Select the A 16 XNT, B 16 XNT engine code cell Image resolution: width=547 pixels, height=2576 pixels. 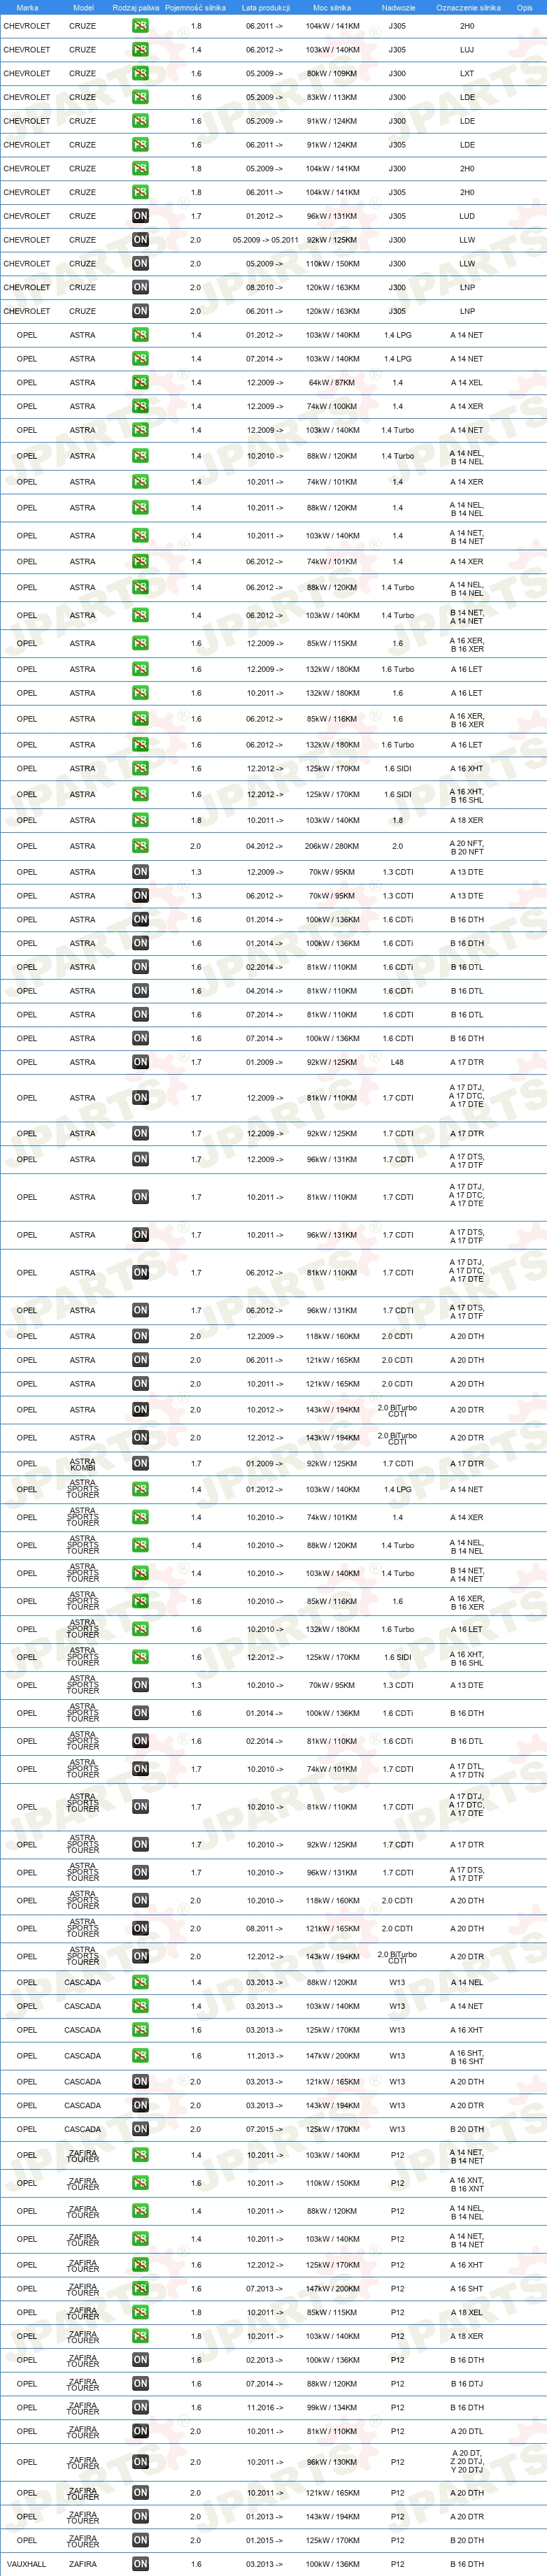tap(467, 2183)
